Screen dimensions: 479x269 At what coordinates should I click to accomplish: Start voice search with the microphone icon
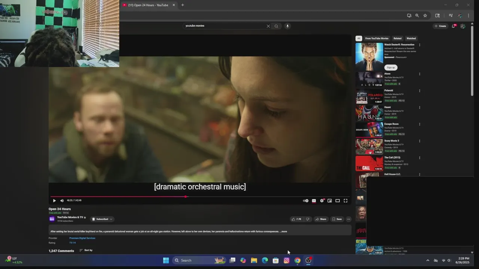tap(287, 26)
